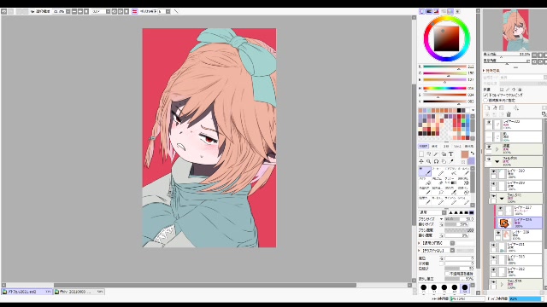Image resolution: width=547 pixels, height=307 pixels.
Task: Open the brush size unit dropdown arrow
Action: [x=441, y=219]
